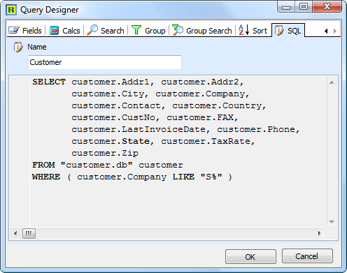Viewport: 347px width, 273px height.
Task: Click the SQL pane down scroll arrow
Action: tap(332, 222)
